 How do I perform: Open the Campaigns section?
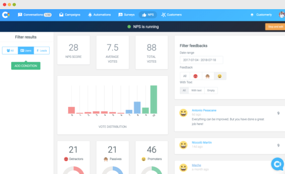click(70, 15)
